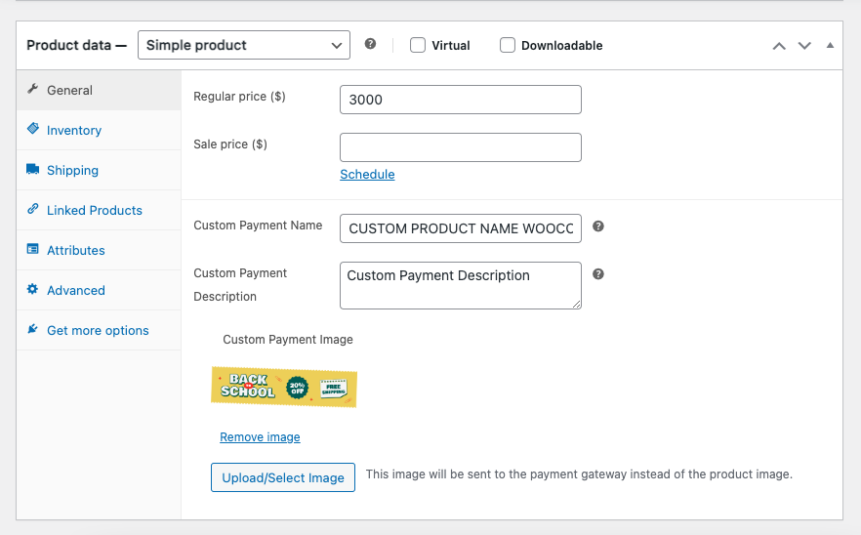Click the Back to School image thumbnail
This screenshot has height=535, width=861.
[x=284, y=387]
